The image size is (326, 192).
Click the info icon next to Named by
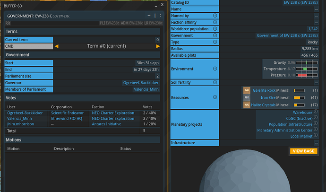[215, 16]
